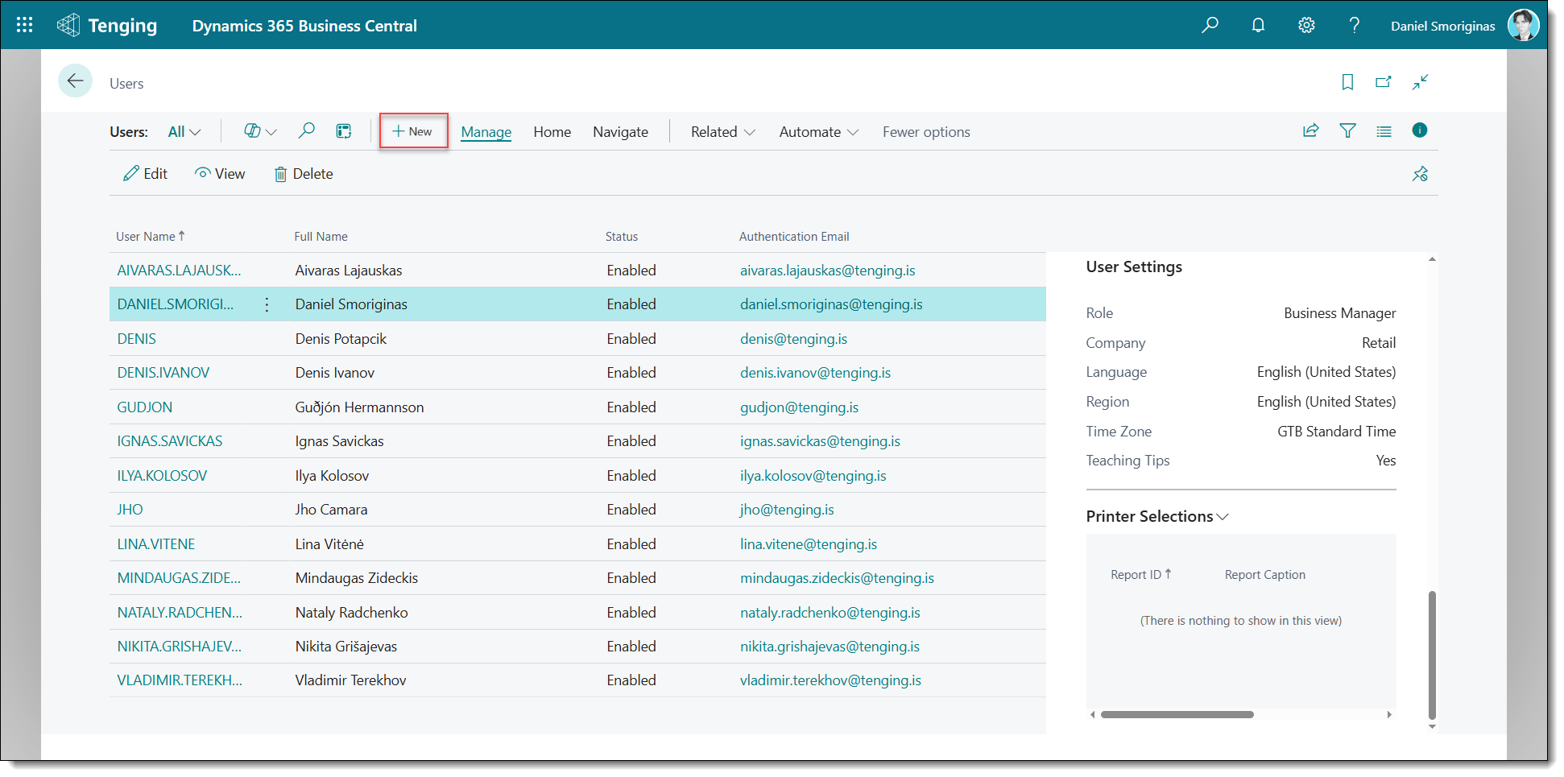
Task: Click the Users breadcrumb title
Action: [x=126, y=84]
